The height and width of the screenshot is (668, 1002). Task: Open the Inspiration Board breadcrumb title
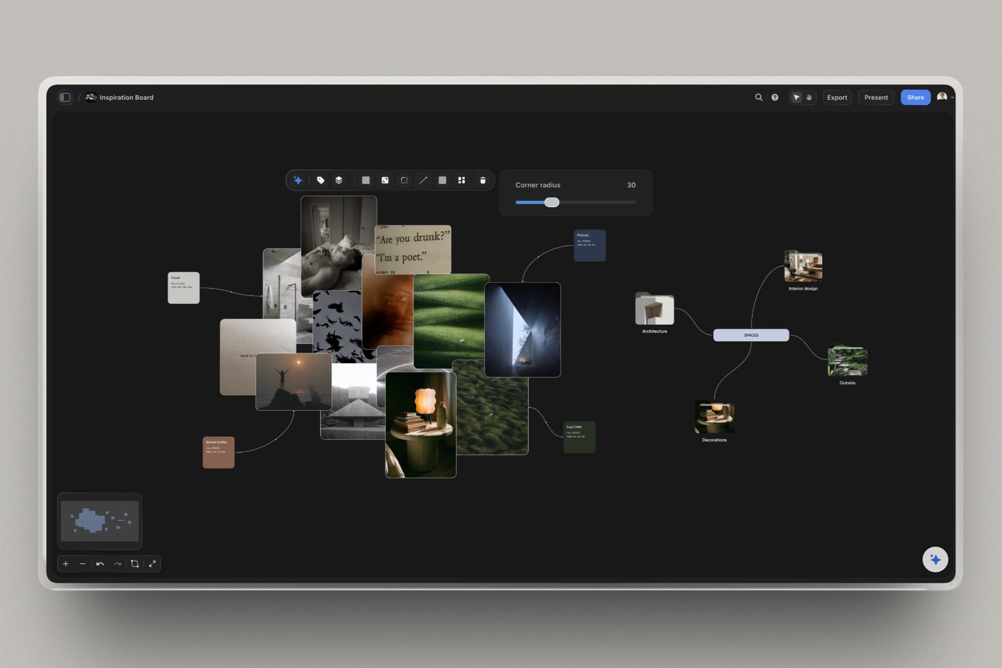[x=126, y=97]
